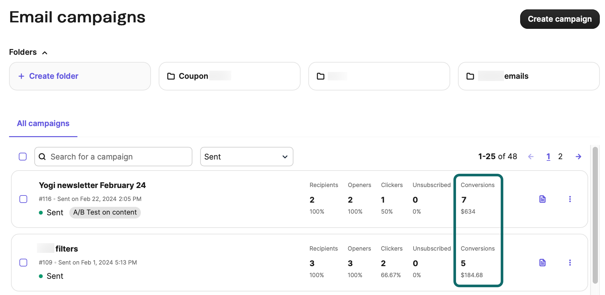Screen dimensions: 605x295
Task: Go to next page with right arrow
Action: pyautogui.click(x=578, y=157)
